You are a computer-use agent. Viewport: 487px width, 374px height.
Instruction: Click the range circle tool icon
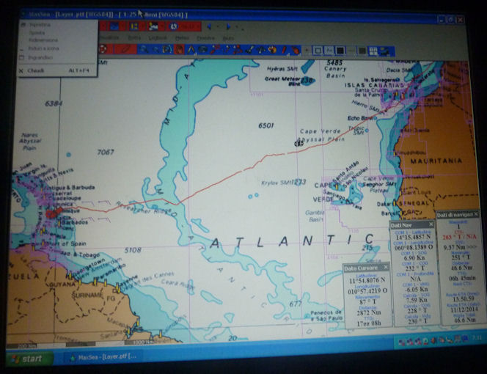coord(202,49)
